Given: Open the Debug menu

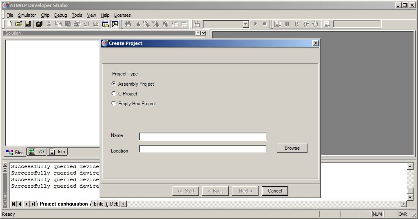Looking at the screenshot, I should tap(60, 15).
